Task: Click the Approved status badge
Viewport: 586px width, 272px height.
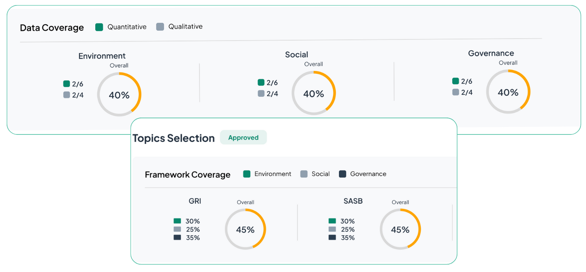Action: click(243, 137)
